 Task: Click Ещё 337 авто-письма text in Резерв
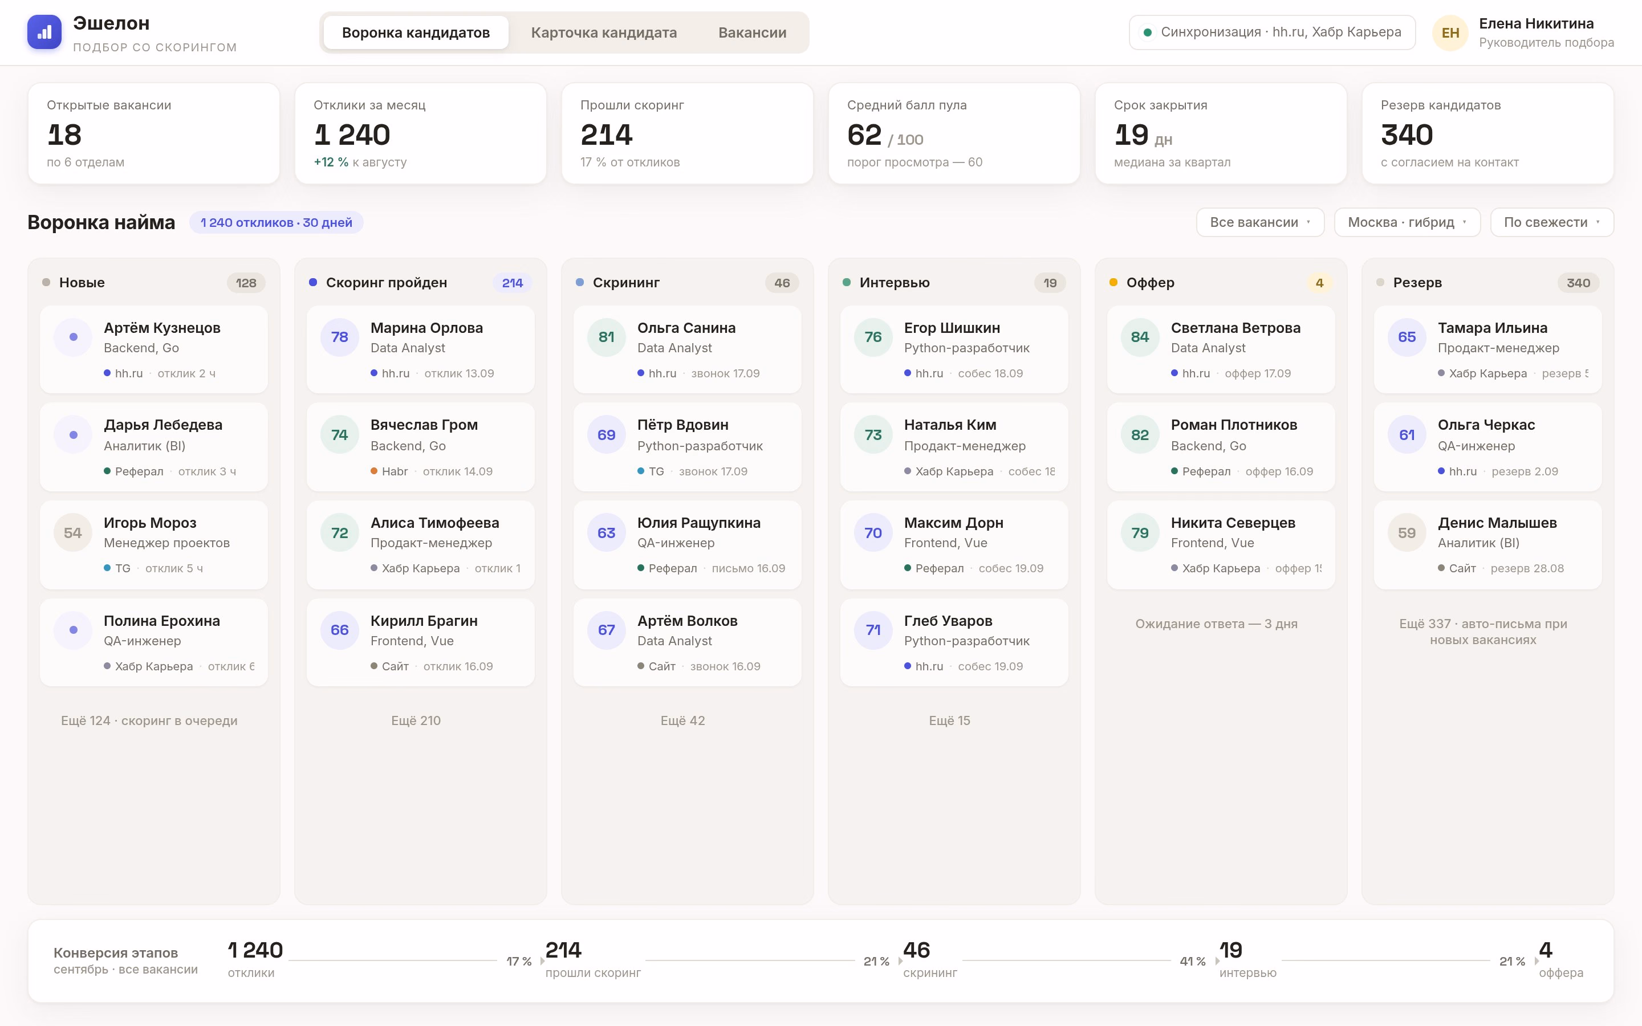coord(1482,632)
